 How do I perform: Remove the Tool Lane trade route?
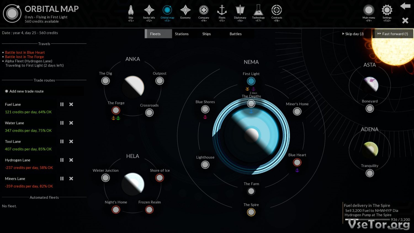coord(71,141)
